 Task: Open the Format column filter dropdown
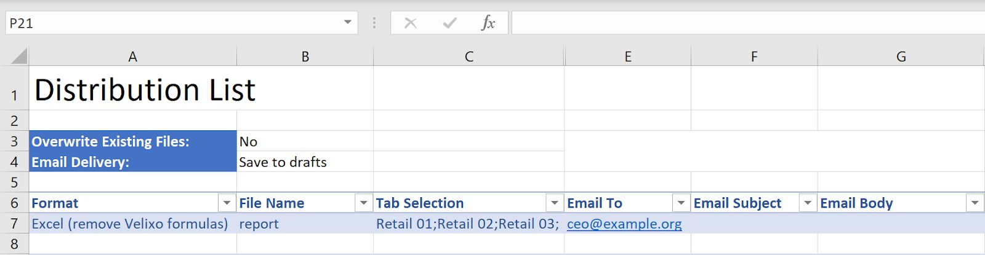coord(227,203)
